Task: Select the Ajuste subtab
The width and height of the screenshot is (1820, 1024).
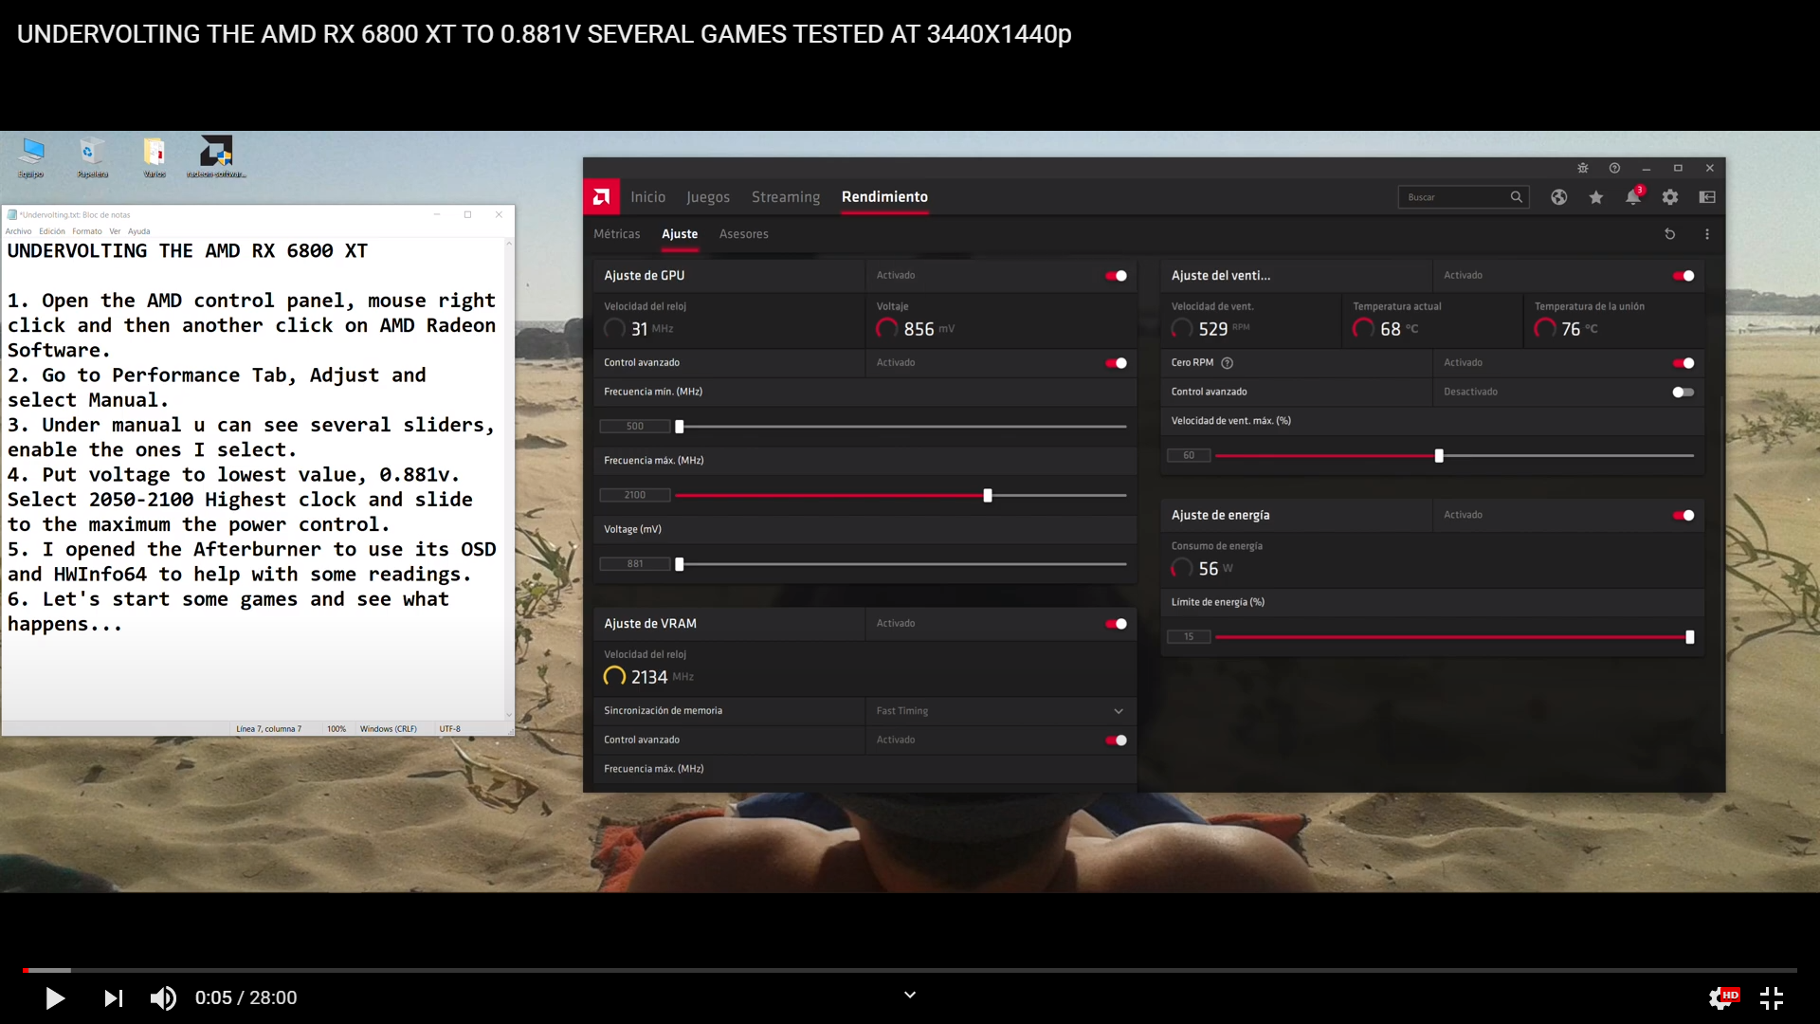Action: [x=680, y=234]
